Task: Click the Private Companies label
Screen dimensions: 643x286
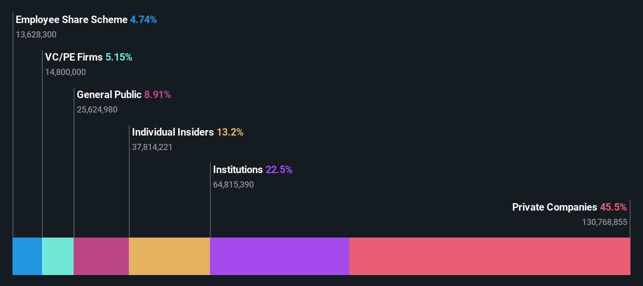Action: click(x=554, y=207)
